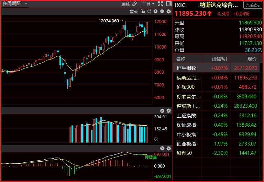Click the fullscreen expand icon

click(161, 4)
